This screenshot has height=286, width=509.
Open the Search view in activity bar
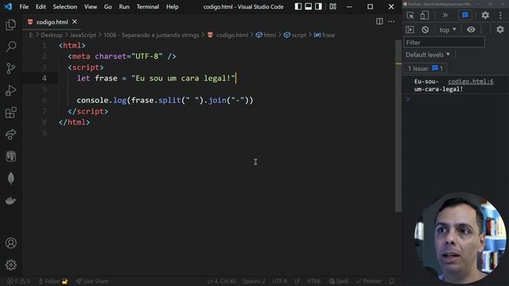(10, 46)
